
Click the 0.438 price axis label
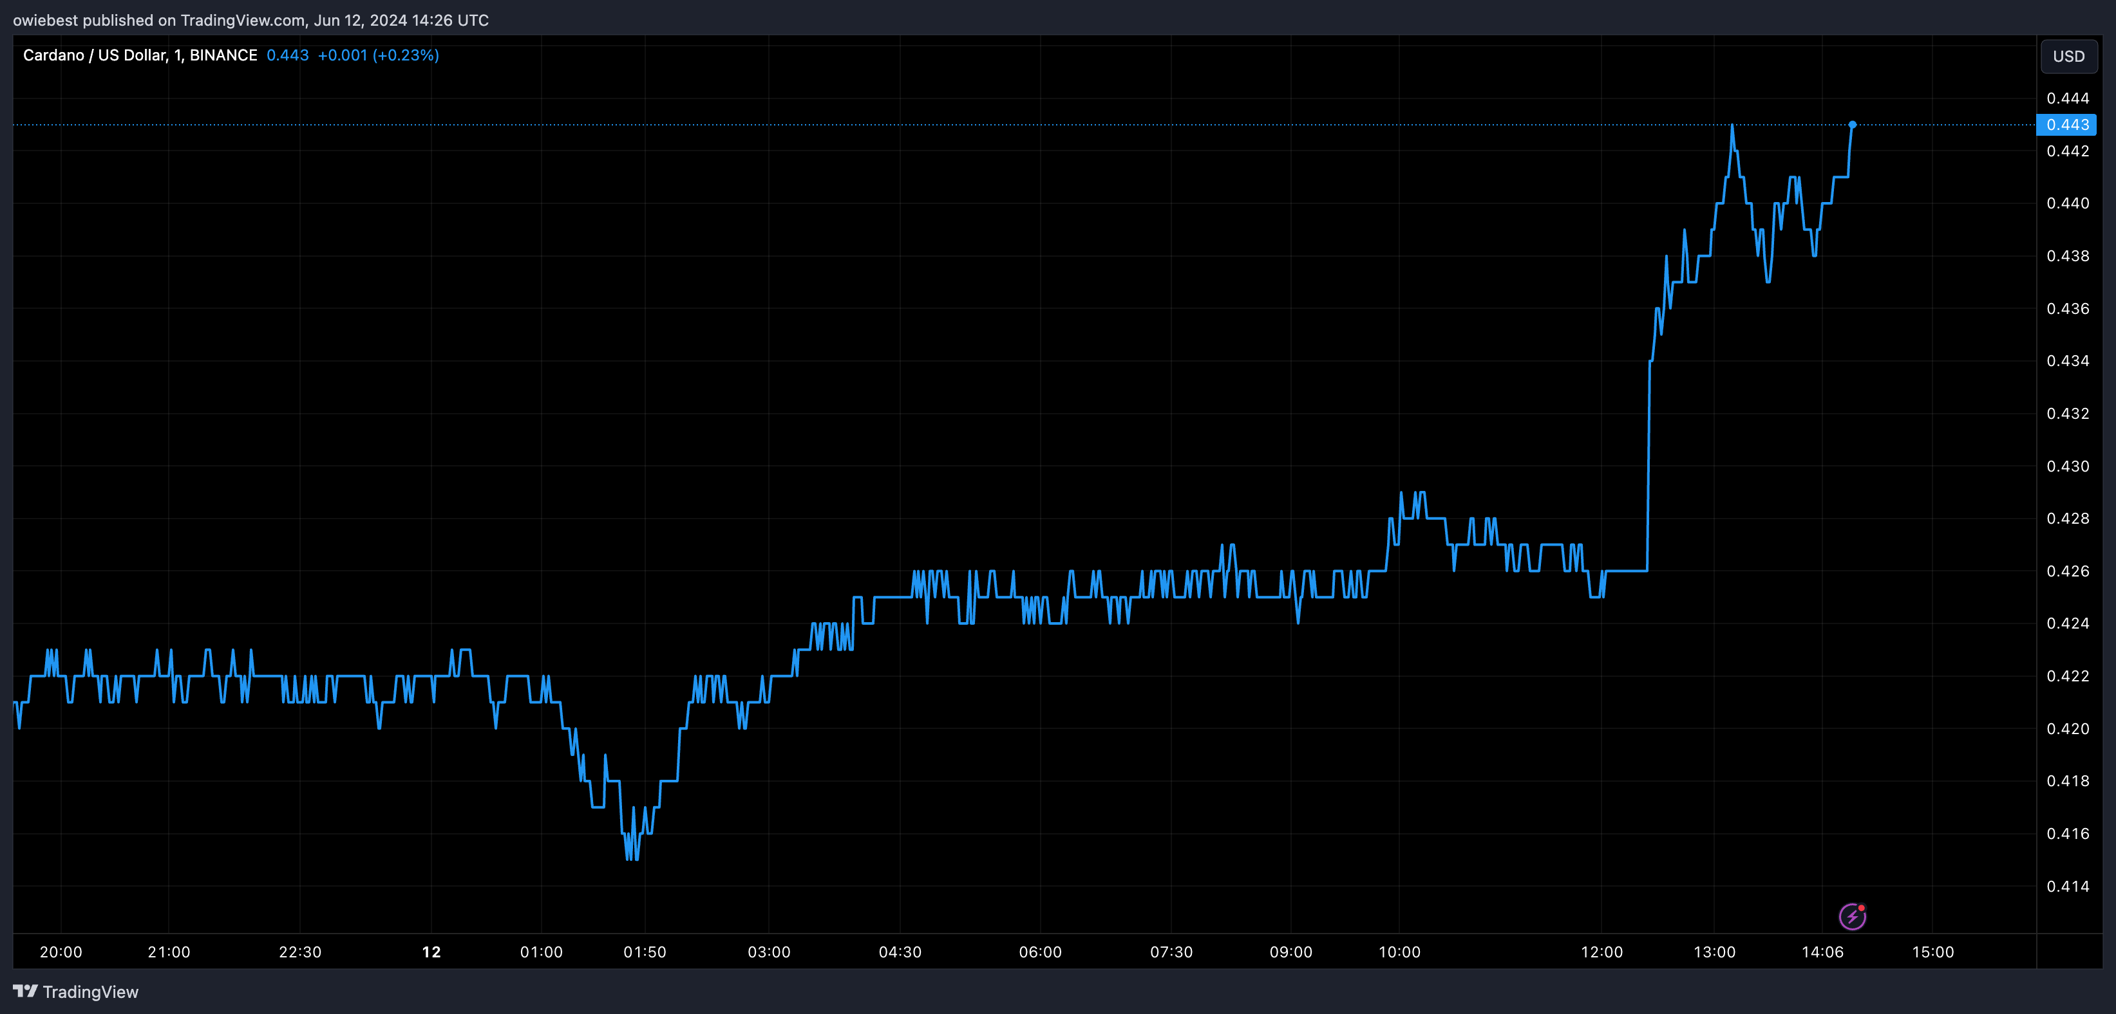[2068, 256]
